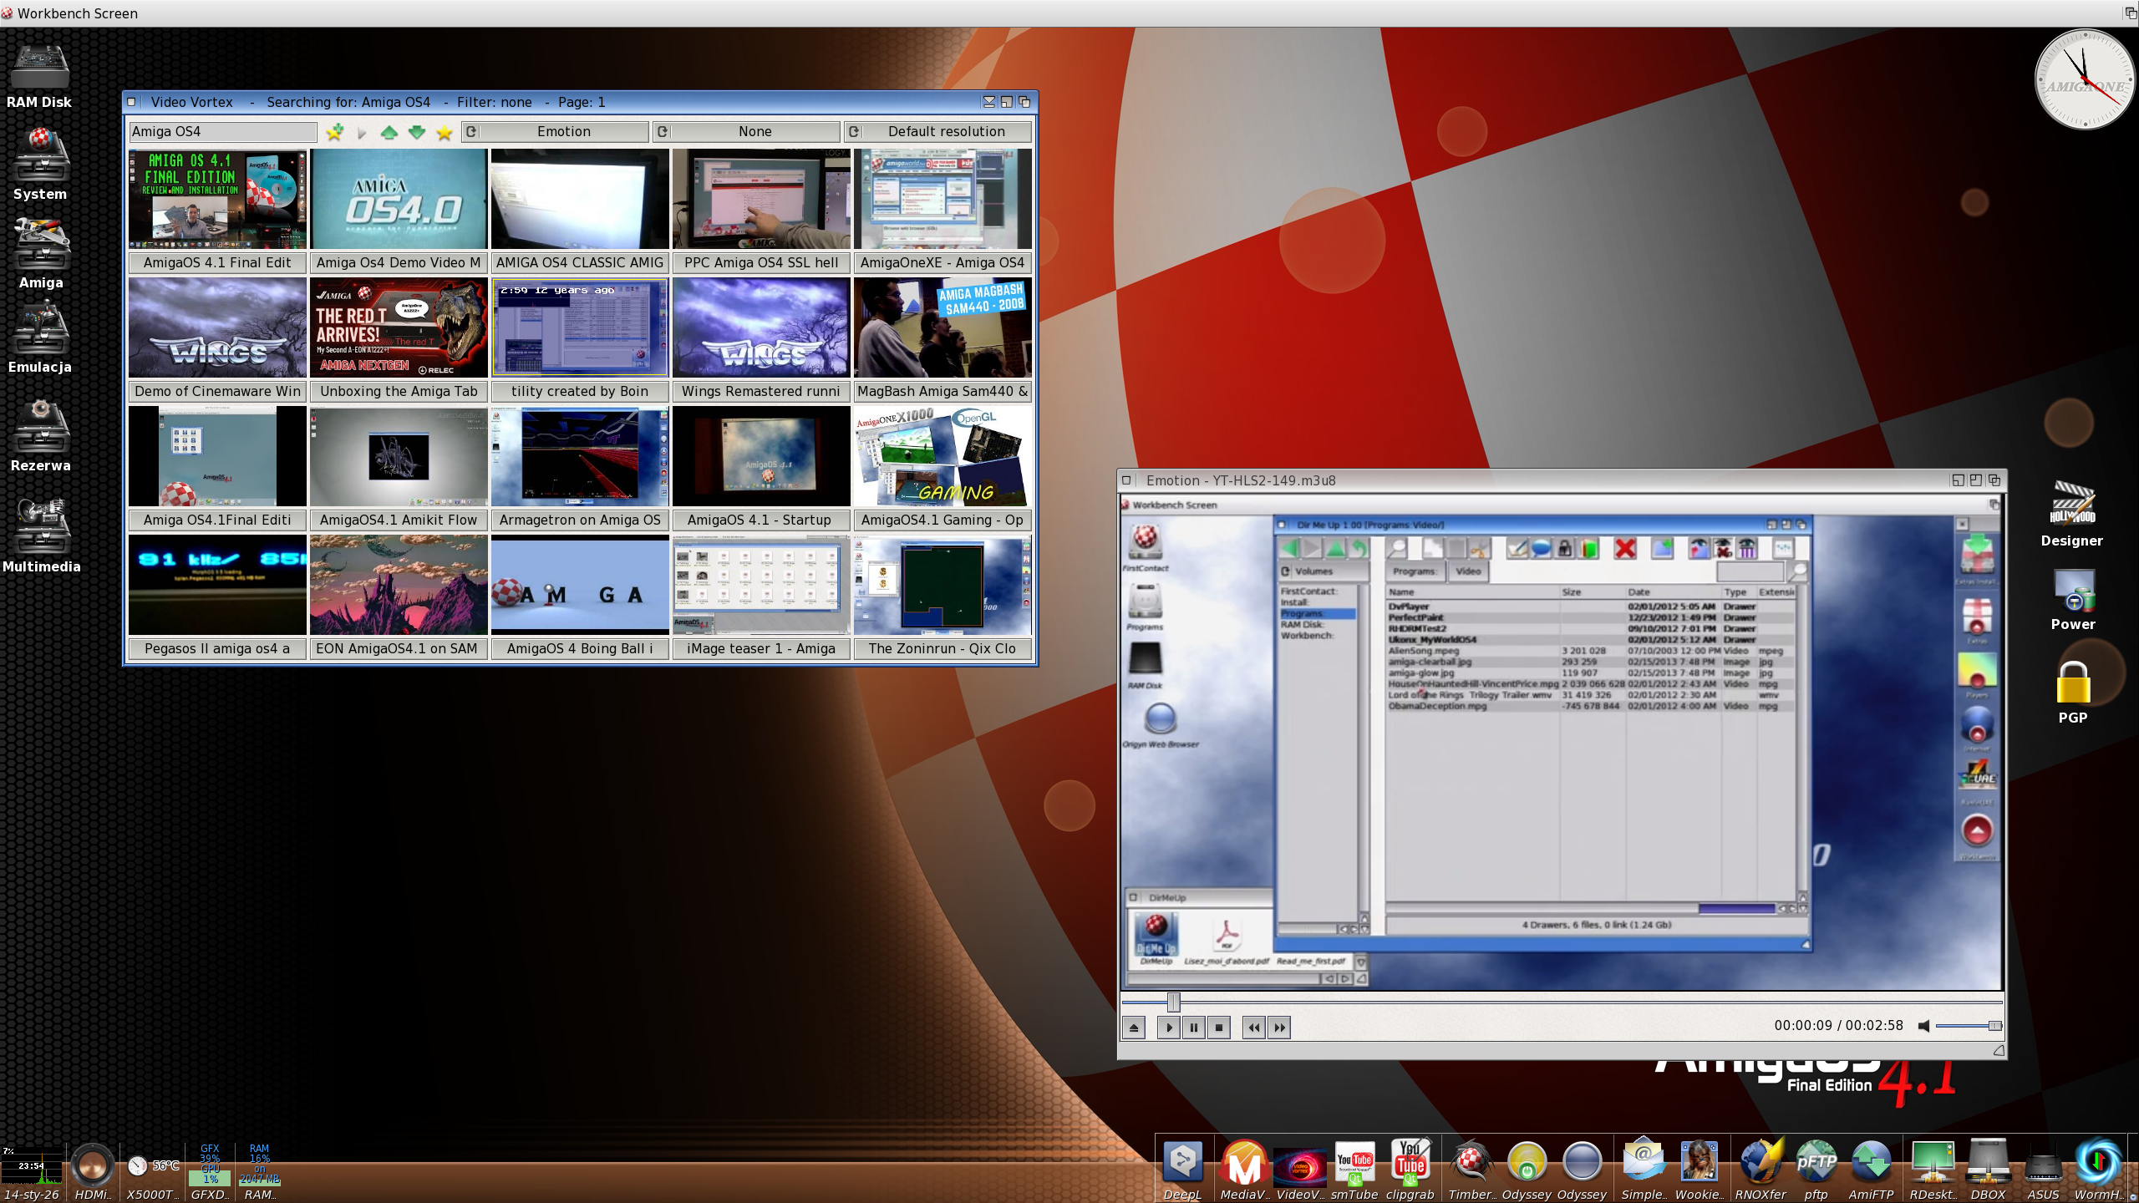
Task: Click the yellow favorites star icon
Action: [445, 132]
